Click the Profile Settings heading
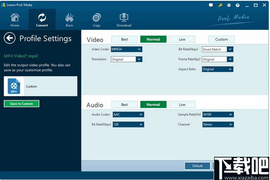This screenshot has height=180, width=270. point(46,38)
